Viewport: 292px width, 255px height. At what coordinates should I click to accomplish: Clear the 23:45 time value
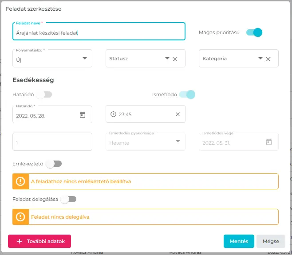click(x=178, y=114)
